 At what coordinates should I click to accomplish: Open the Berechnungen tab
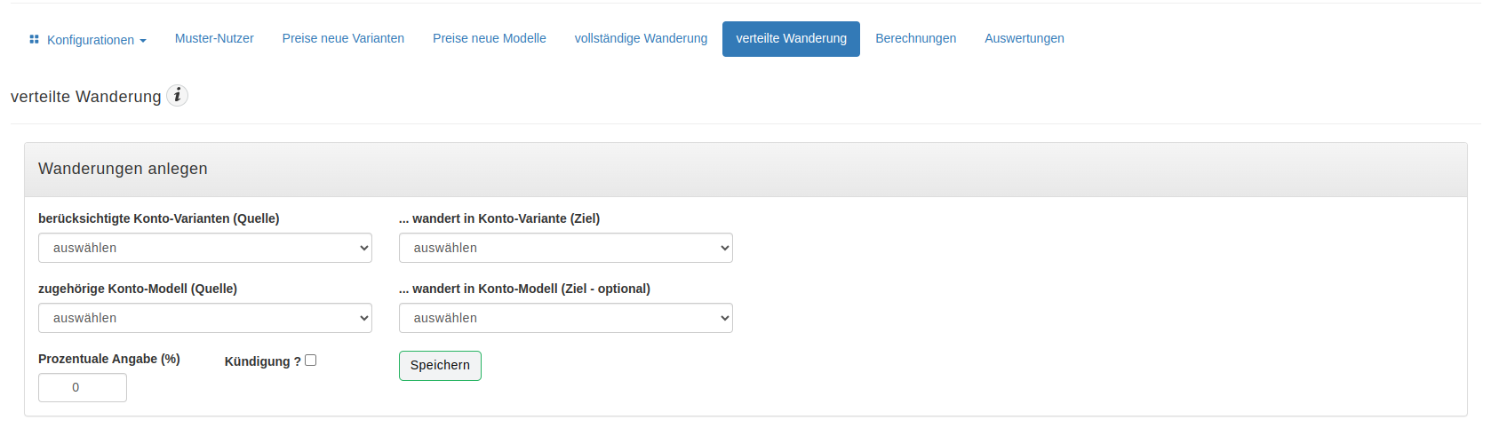pyautogui.click(x=916, y=39)
